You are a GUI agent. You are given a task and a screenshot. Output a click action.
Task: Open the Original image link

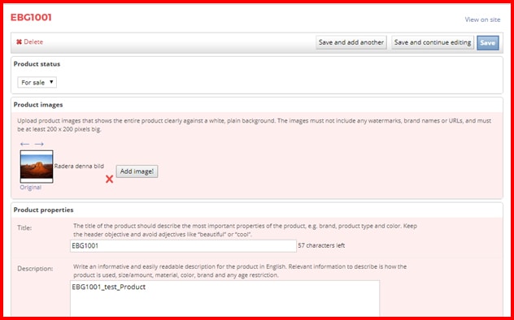(30, 188)
